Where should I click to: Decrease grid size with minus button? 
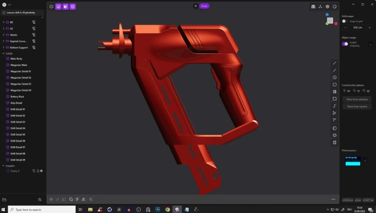coord(346,28)
